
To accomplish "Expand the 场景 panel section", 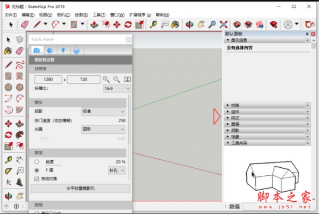I will click(267, 137).
